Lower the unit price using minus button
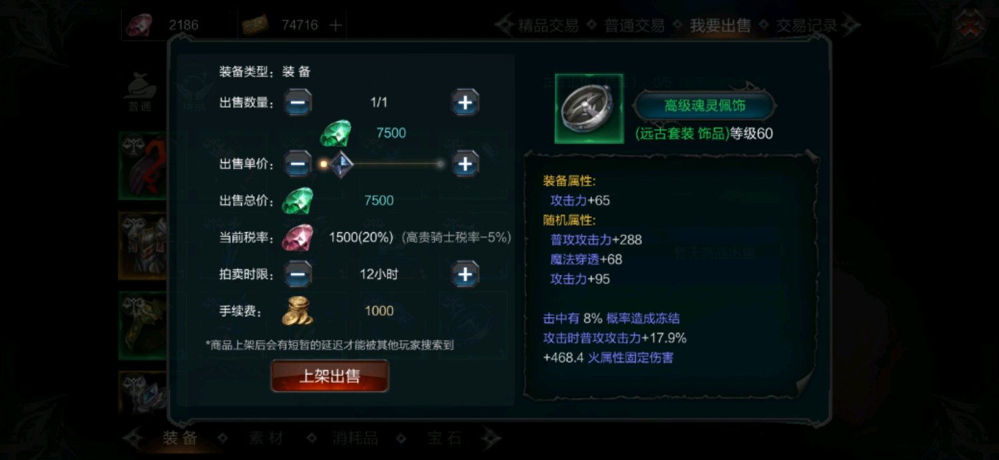This screenshot has height=460, width=999. 298,164
